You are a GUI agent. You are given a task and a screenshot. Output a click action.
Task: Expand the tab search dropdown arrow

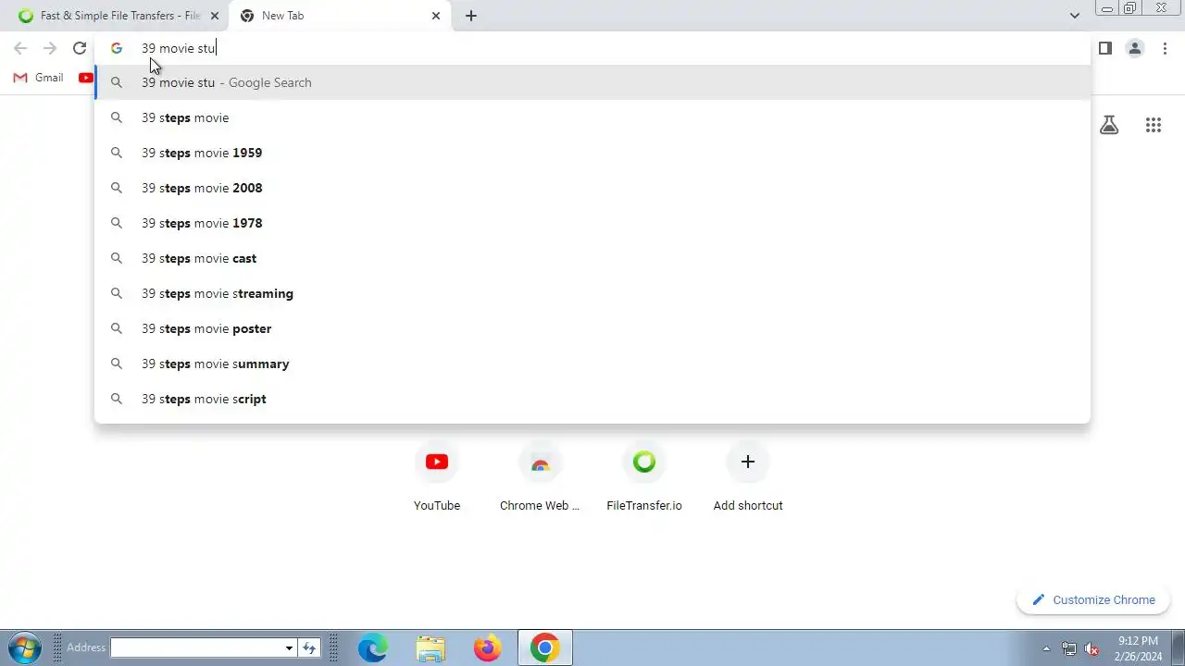(1075, 16)
